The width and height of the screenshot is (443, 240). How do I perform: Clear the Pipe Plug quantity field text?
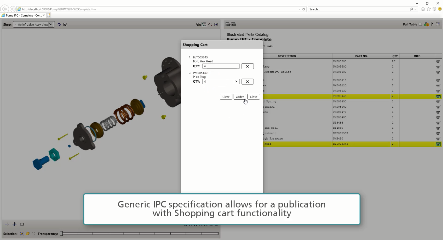click(236, 82)
